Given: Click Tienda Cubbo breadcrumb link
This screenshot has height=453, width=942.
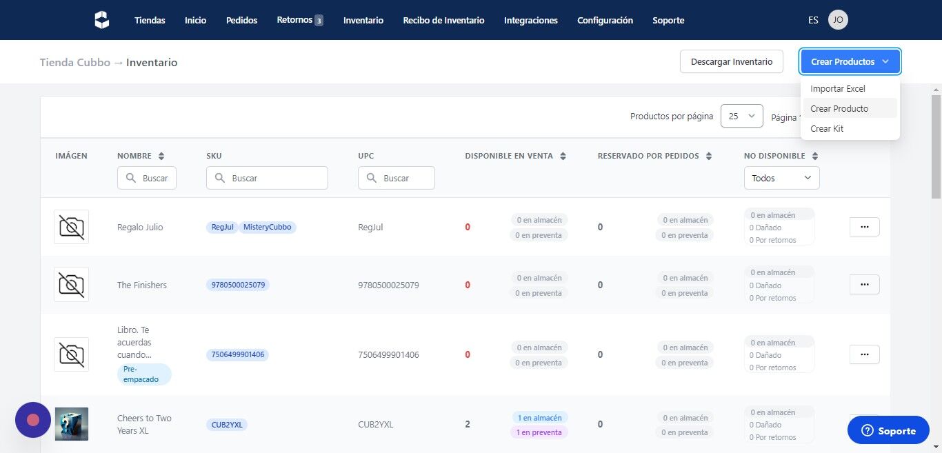Looking at the screenshot, I should [x=75, y=62].
